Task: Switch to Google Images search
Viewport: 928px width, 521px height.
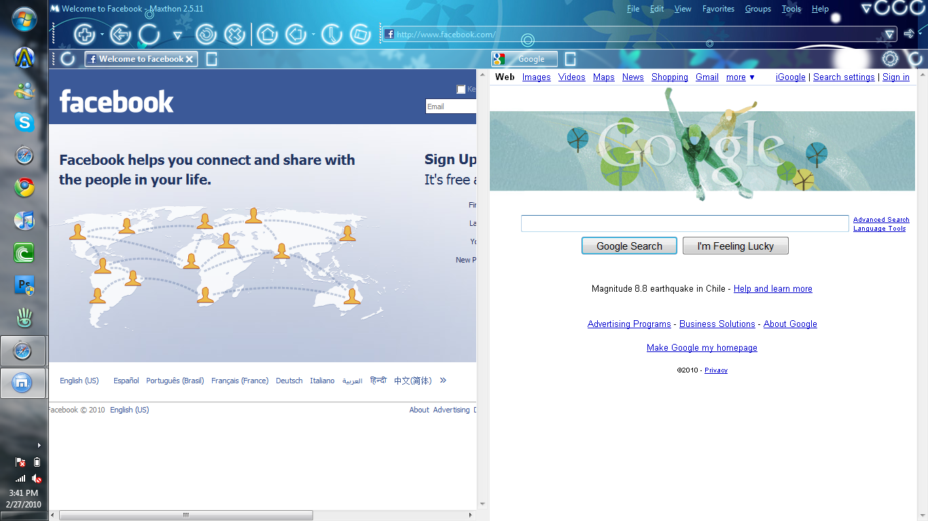Action: [536, 77]
